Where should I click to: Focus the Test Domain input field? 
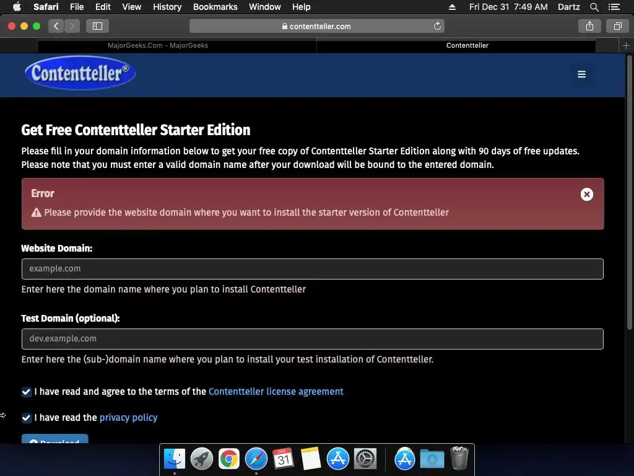pos(312,339)
